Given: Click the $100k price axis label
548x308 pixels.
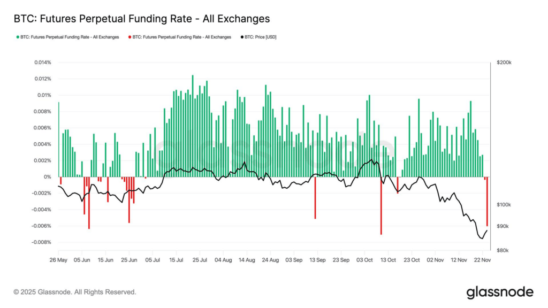Looking at the screenshot, I should click(504, 205).
